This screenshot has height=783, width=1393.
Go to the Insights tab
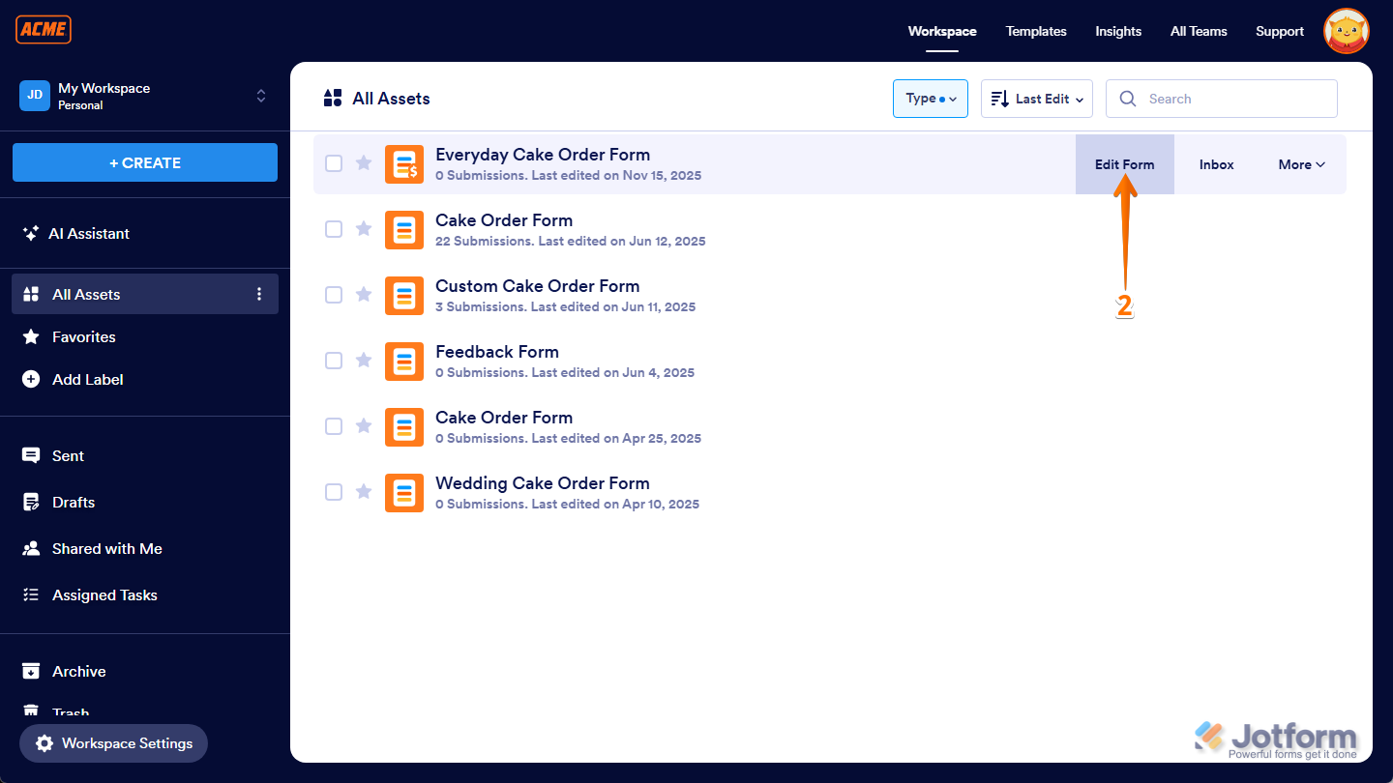tap(1117, 31)
